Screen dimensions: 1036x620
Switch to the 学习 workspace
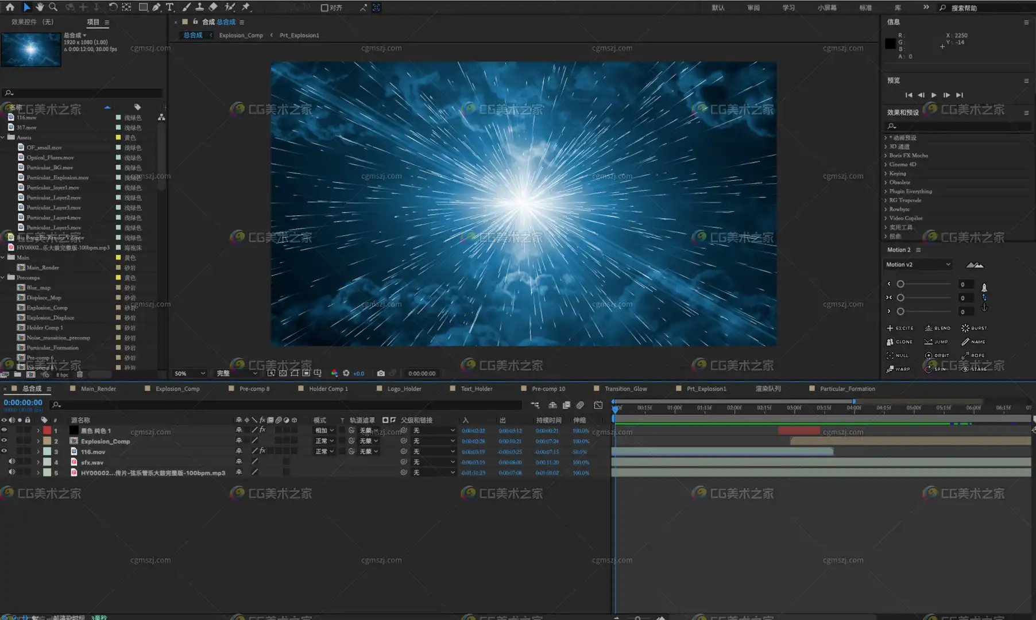point(788,7)
